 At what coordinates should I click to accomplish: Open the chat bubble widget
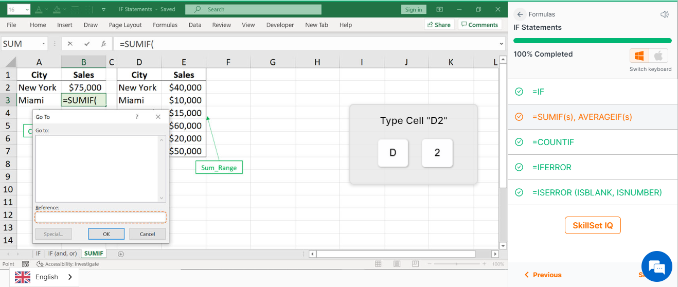[x=657, y=266]
